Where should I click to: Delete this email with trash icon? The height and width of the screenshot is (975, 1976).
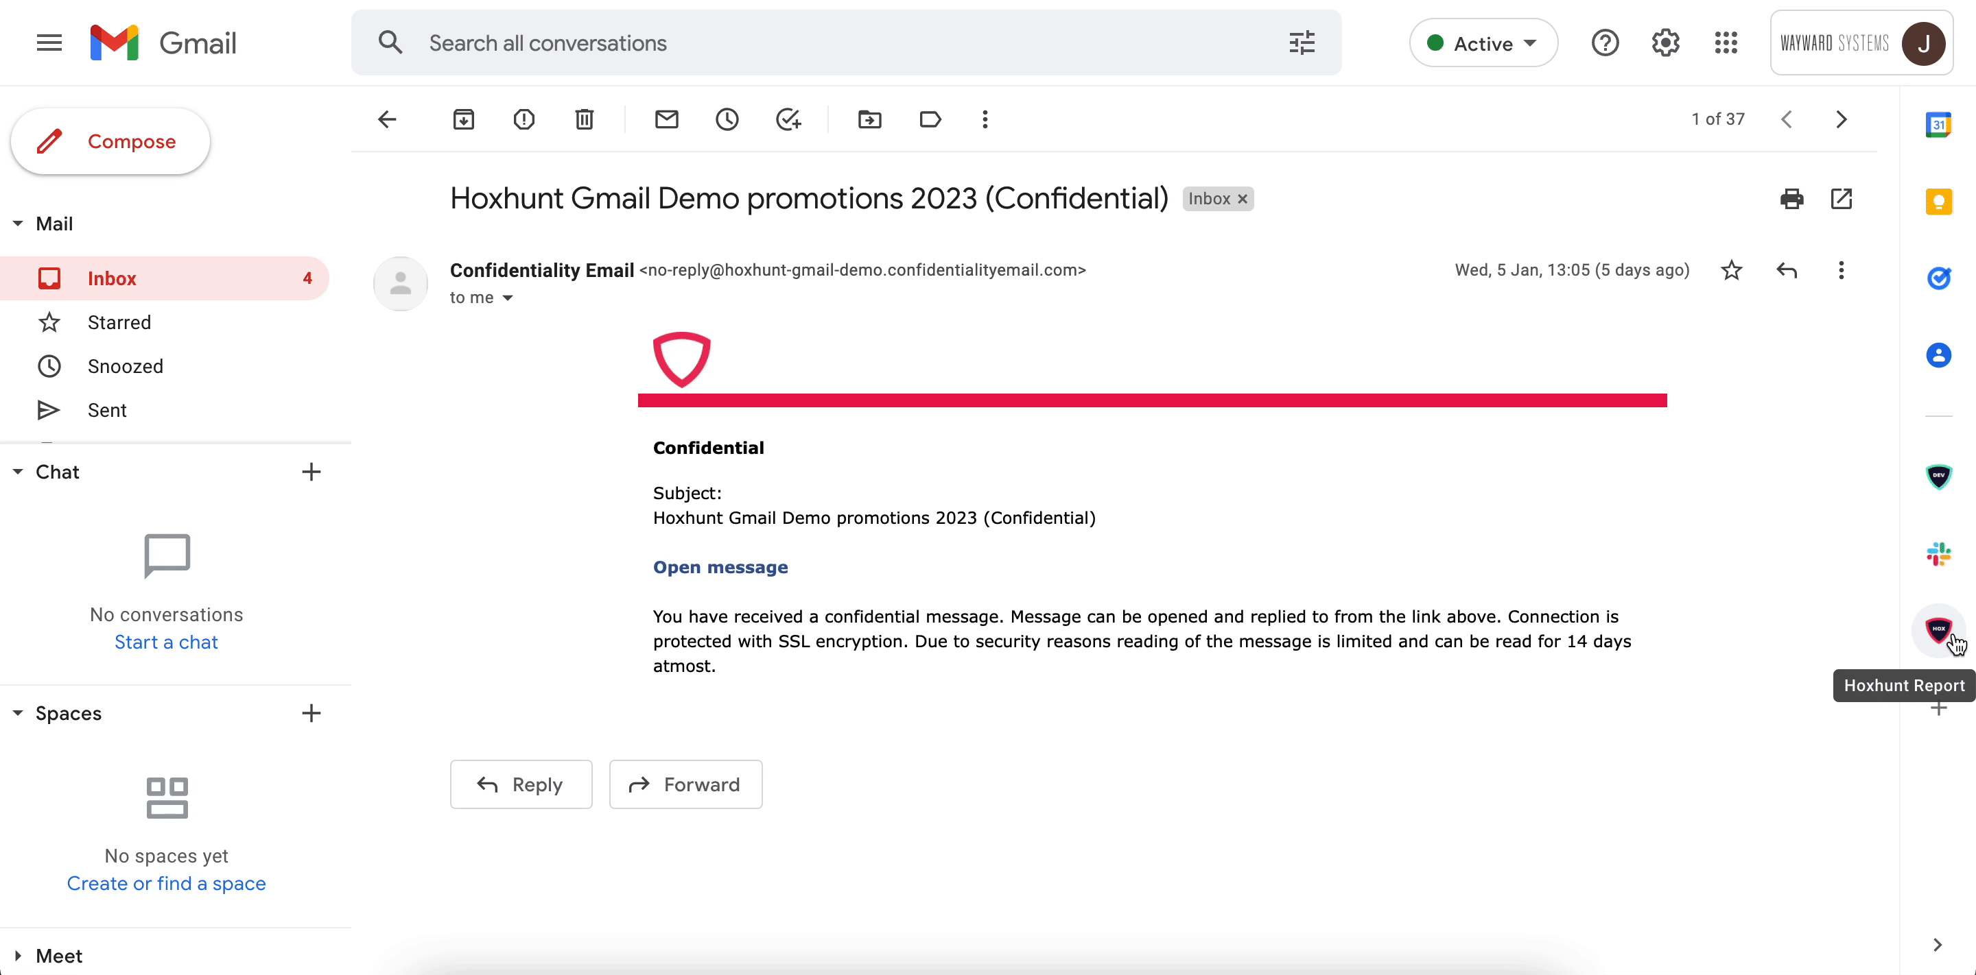click(x=585, y=119)
